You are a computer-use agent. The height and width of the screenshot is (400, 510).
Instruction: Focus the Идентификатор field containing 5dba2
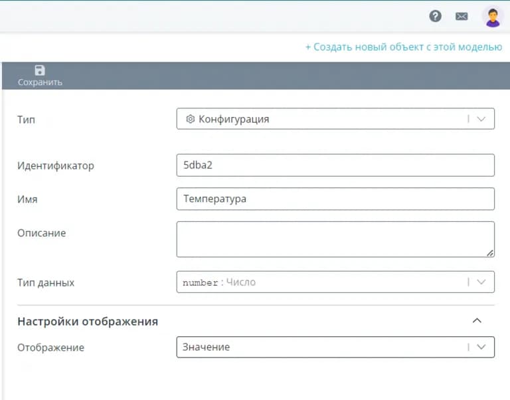pos(335,165)
